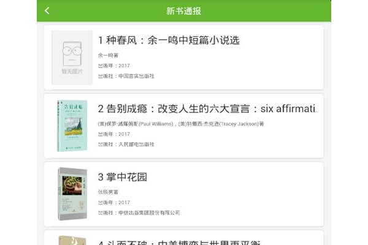Select 出版年：2017 under 种春风
The width and height of the screenshot is (368, 245).
(x=114, y=66)
